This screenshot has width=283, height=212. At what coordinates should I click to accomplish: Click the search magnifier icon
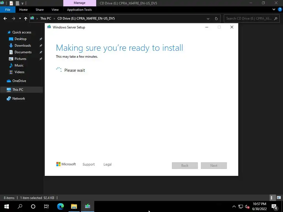tap(276, 18)
